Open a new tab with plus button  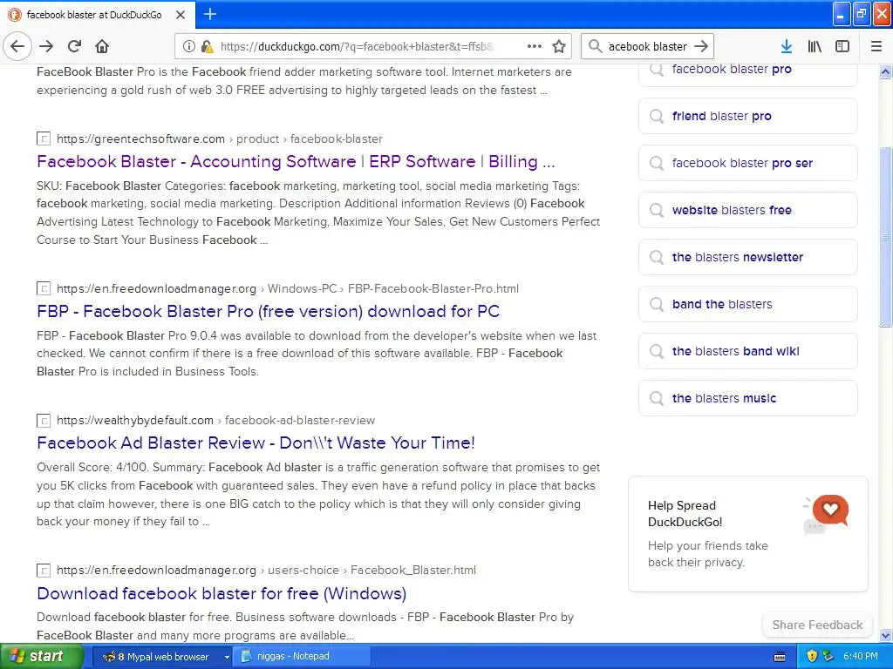point(210,14)
